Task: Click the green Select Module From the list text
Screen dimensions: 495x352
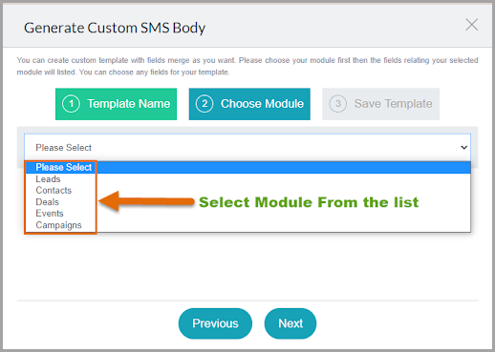Action: [x=309, y=202]
